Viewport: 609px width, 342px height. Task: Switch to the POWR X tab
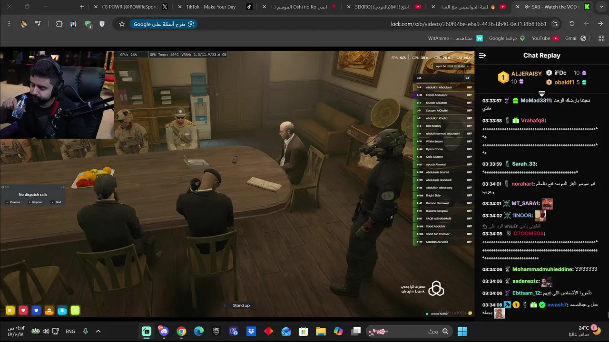click(x=132, y=7)
